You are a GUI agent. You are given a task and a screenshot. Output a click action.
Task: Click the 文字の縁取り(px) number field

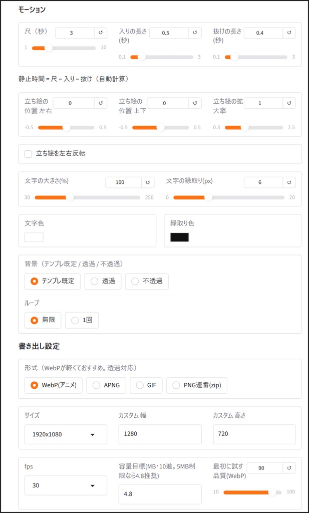tap(263, 182)
